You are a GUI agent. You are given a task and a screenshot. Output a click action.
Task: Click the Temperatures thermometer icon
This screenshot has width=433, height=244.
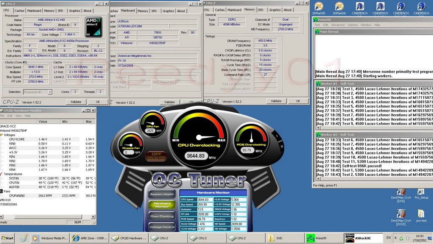pyautogui.click(x=2, y=174)
